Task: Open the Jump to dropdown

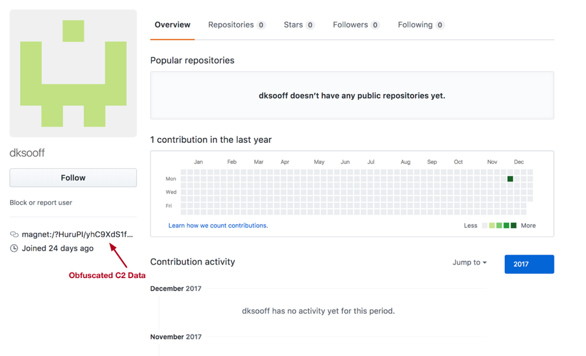Action: 469,262
